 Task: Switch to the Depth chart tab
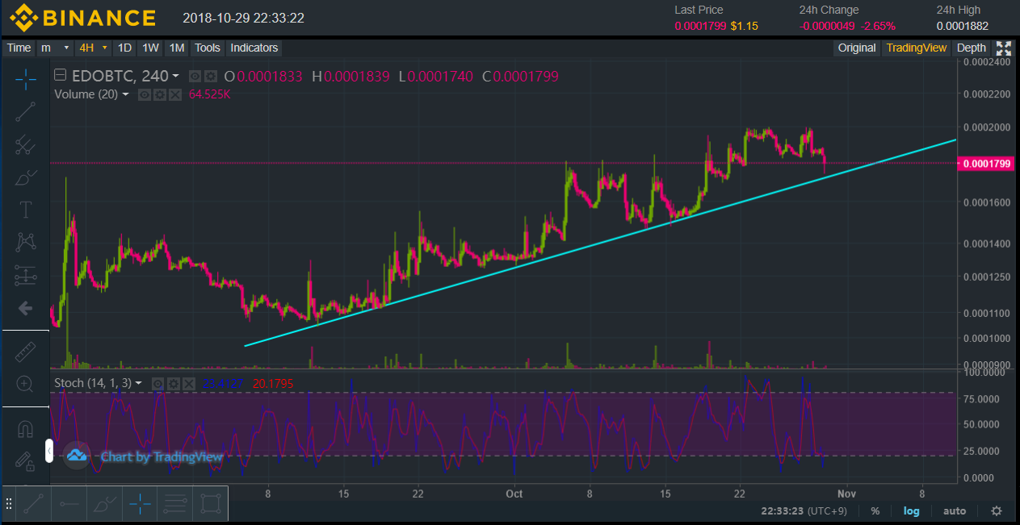coord(972,48)
